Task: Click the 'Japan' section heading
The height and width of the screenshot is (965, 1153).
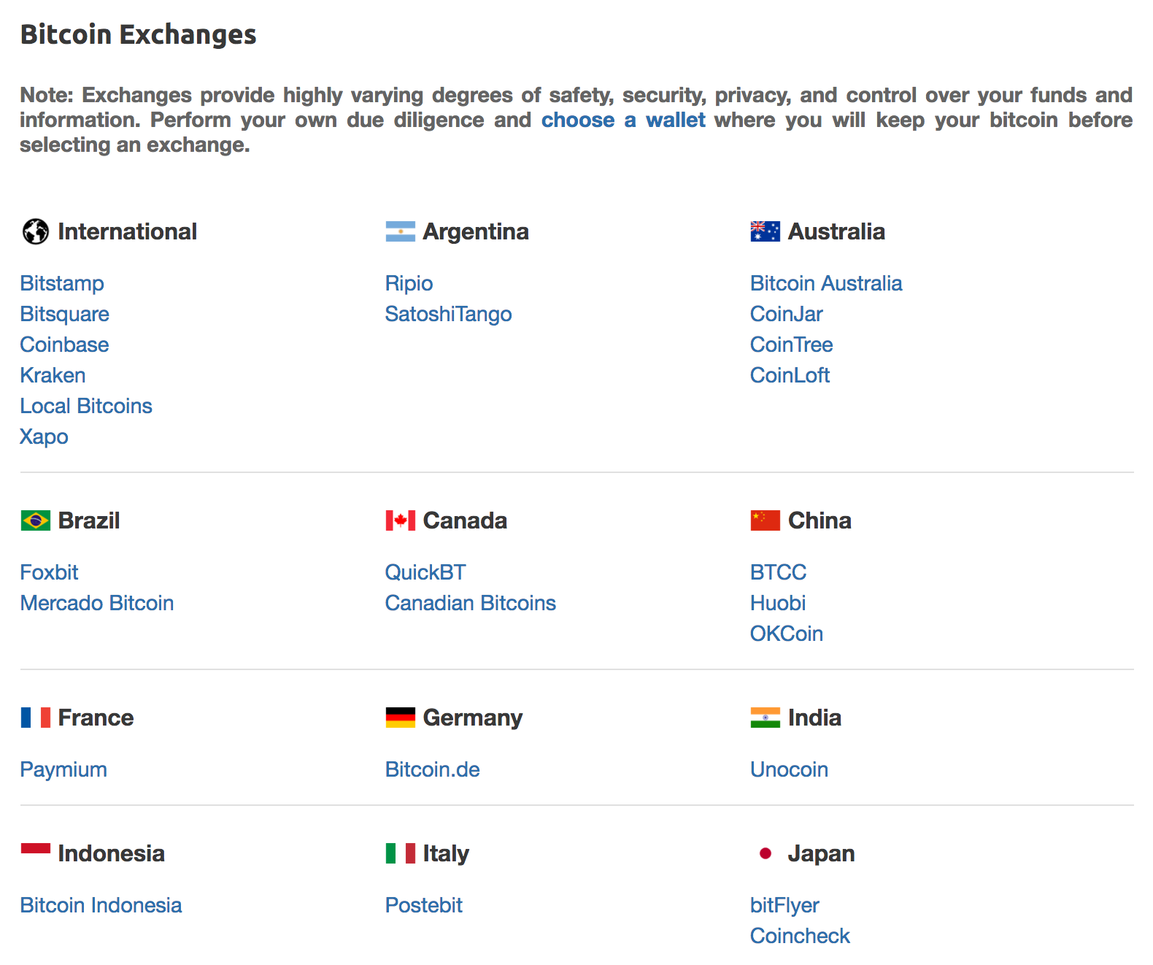Action: point(821,853)
